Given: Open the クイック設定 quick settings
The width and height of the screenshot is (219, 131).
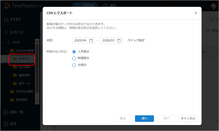Looking at the screenshot, I should point(136,41).
